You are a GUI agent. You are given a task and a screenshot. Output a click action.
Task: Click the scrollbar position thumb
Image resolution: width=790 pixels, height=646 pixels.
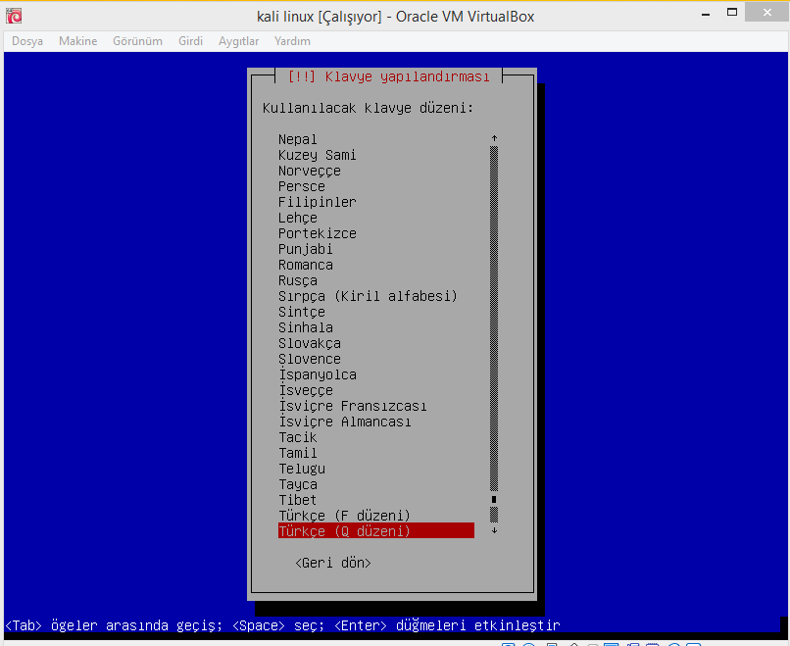click(494, 499)
